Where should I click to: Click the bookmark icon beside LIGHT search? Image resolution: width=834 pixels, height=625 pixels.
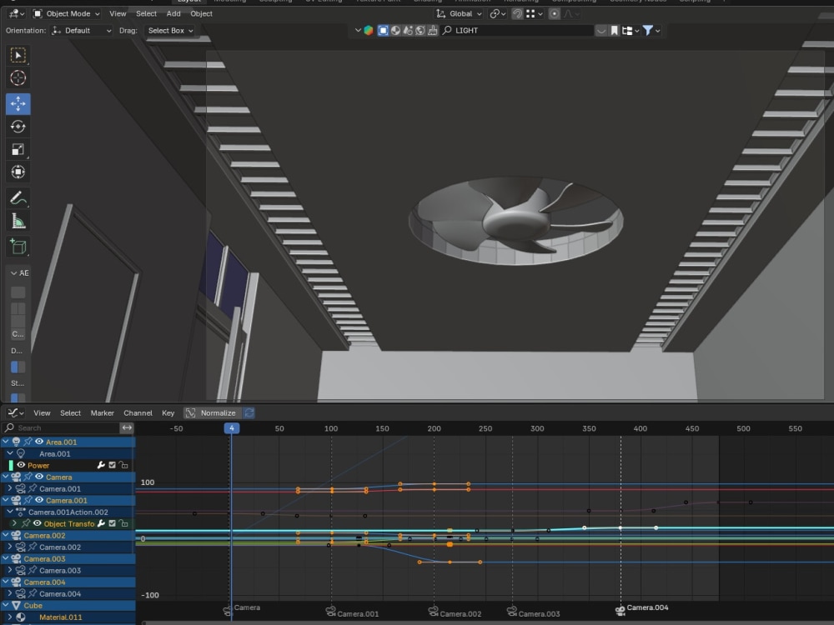pos(615,31)
